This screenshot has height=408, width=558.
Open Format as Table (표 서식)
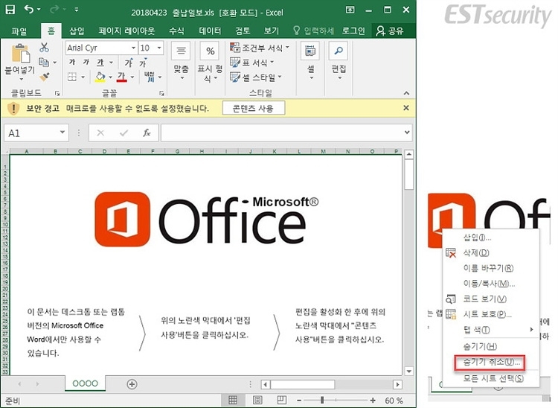tap(252, 63)
